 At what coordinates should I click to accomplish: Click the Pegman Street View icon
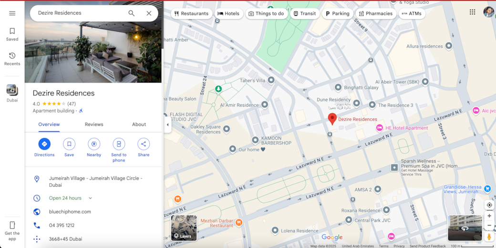click(x=489, y=236)
